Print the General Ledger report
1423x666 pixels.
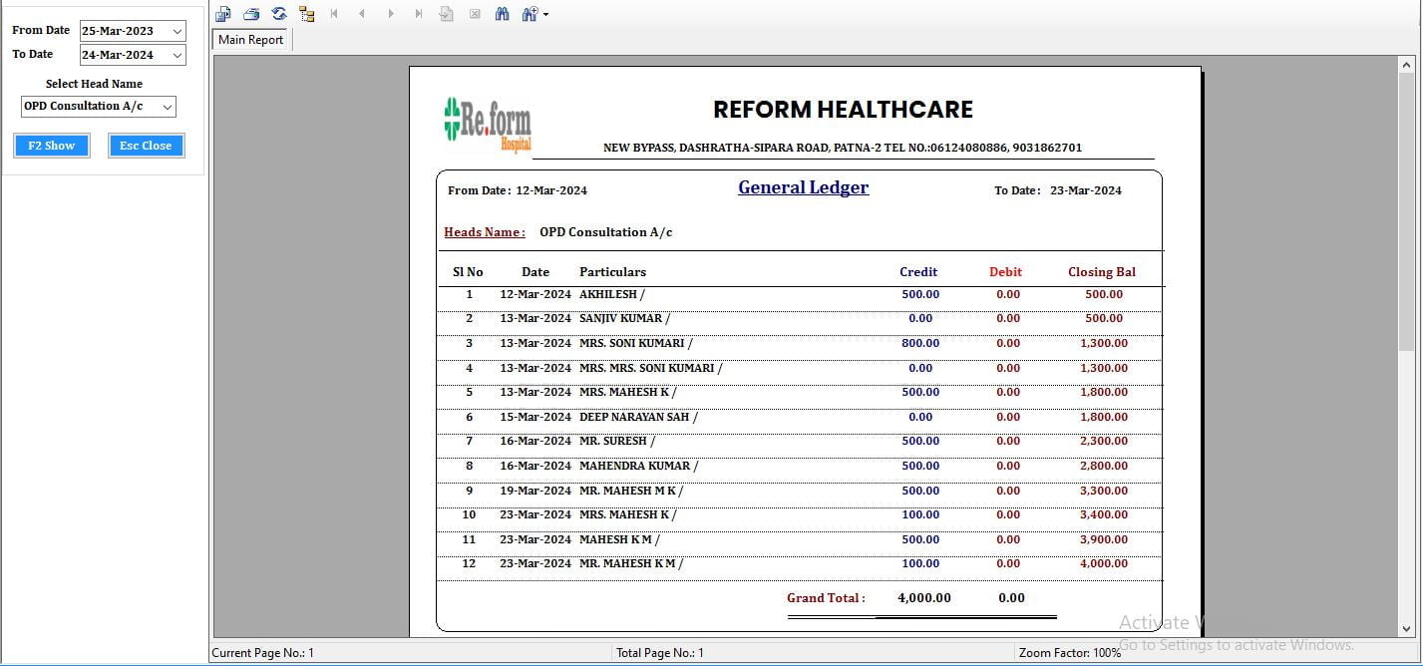[251, 13]
